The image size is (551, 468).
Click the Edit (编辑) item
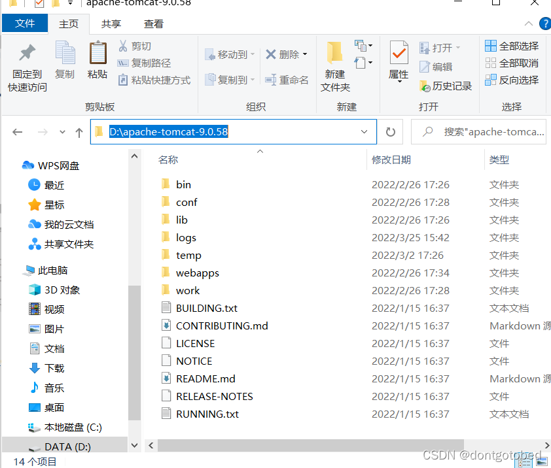coord(436,67)
